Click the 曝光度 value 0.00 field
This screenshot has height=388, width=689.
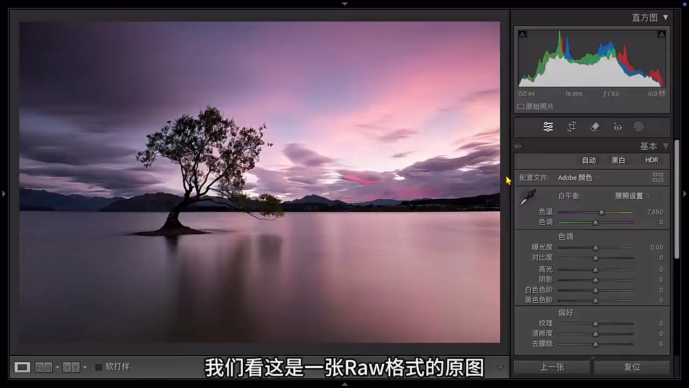(656, 248)
